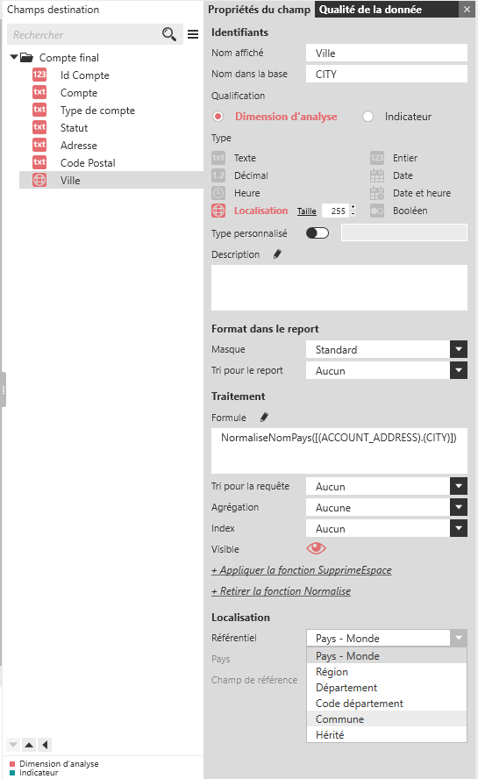Edit the Formule with its pencil icon
This screenshot has height=779, width=478.
pos(264,418)
